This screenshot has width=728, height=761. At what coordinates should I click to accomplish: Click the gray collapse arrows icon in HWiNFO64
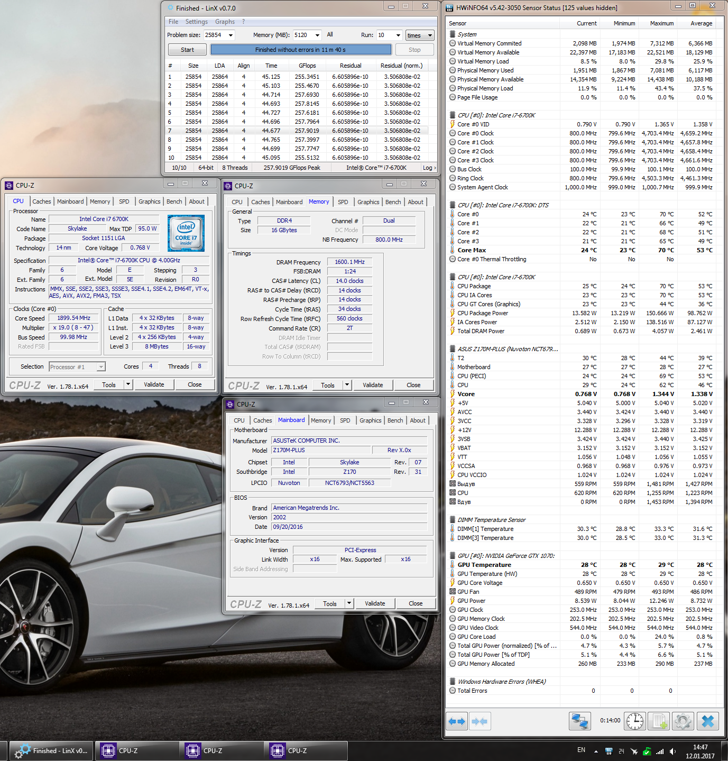(x=479, y=721)
